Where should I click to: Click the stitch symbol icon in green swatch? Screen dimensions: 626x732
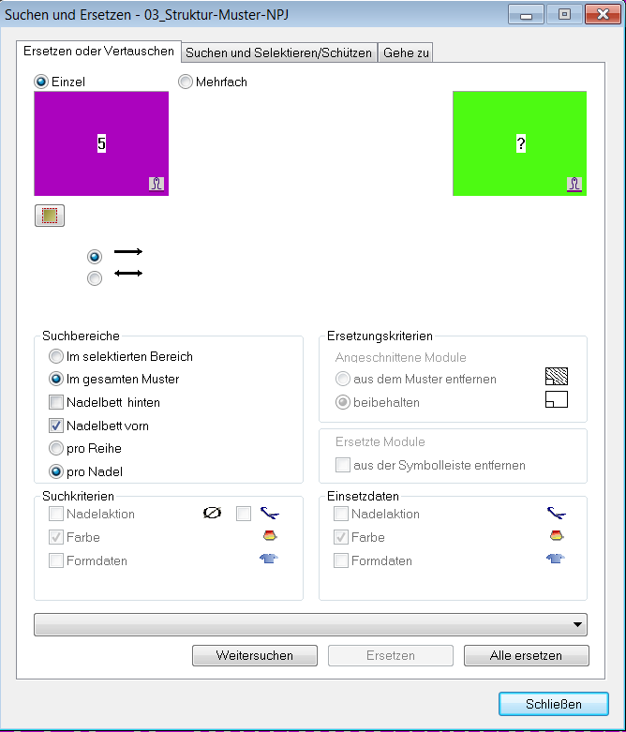tap(574, 184)
